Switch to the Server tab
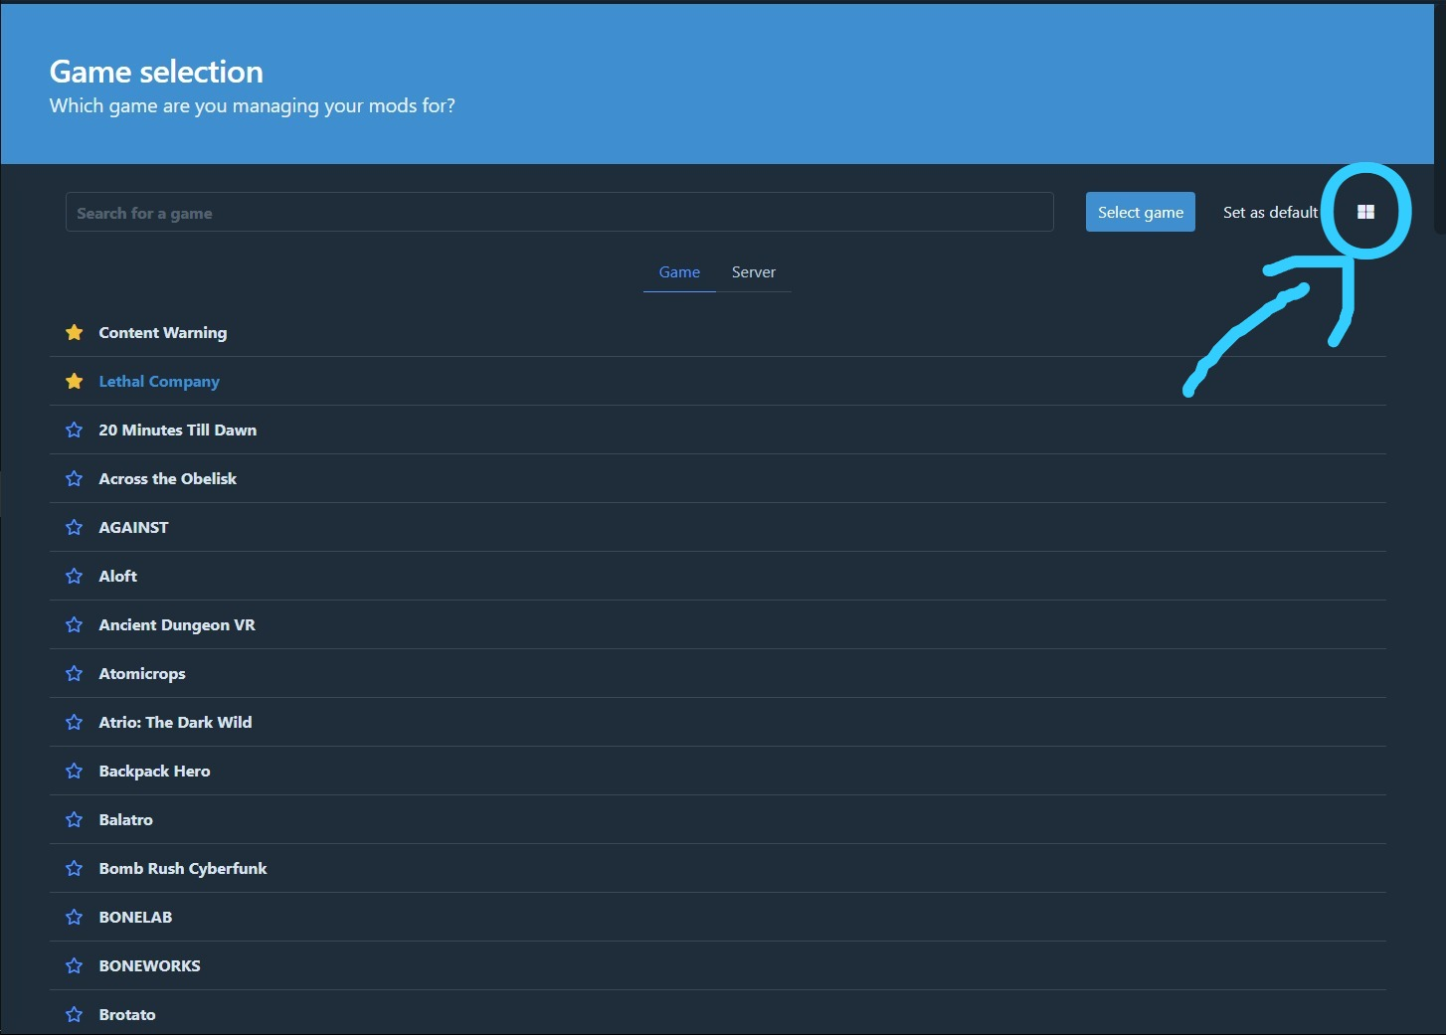Viewport: 1446px width, 1035px height. pyautogui.click(x=754, y=271)
